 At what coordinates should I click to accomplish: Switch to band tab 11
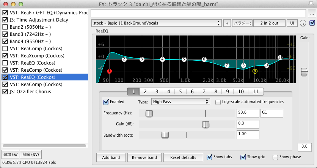tap(256, 91)
